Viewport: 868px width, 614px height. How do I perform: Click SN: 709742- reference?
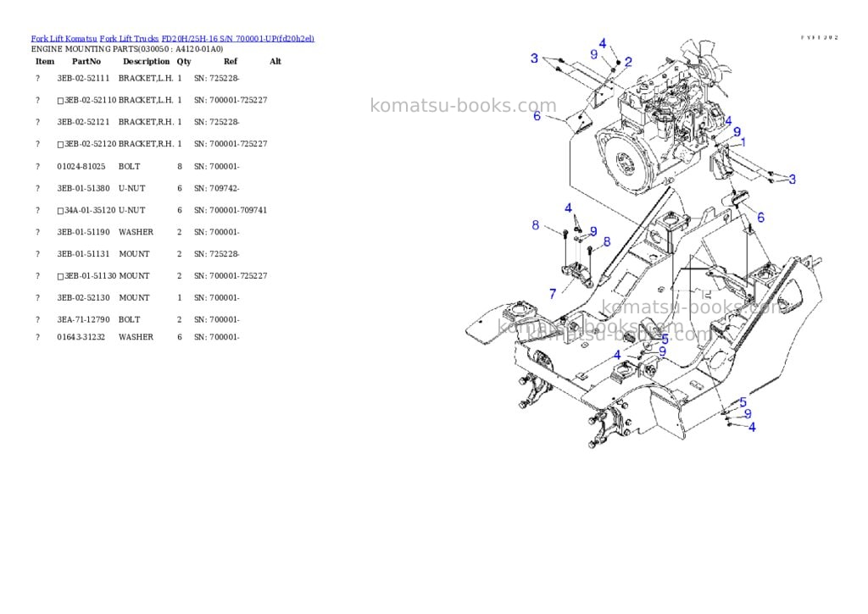(x=216, y=188)
